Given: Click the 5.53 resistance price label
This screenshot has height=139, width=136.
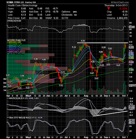Looking at the screenshot, I should click(83, 41).
